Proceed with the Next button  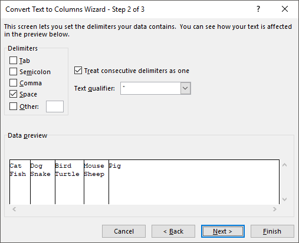point(223,231)
